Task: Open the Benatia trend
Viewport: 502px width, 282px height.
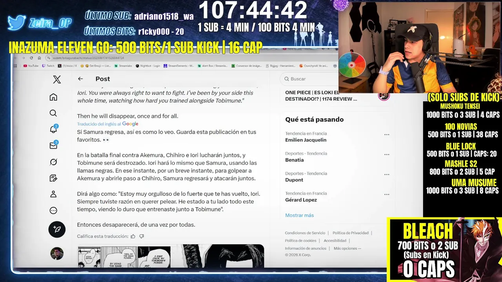Action: [x=294, y=160]
